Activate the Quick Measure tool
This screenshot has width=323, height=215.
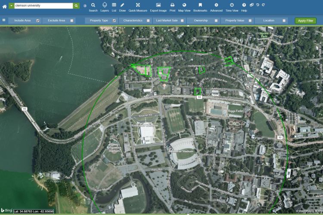[138, 7]
